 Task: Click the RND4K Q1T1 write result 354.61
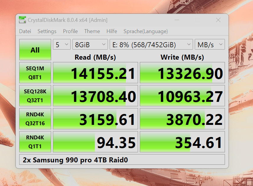coord(182,142)
